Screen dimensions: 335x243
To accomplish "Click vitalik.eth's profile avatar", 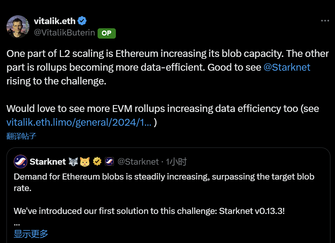I will click(x=18, y=27).
